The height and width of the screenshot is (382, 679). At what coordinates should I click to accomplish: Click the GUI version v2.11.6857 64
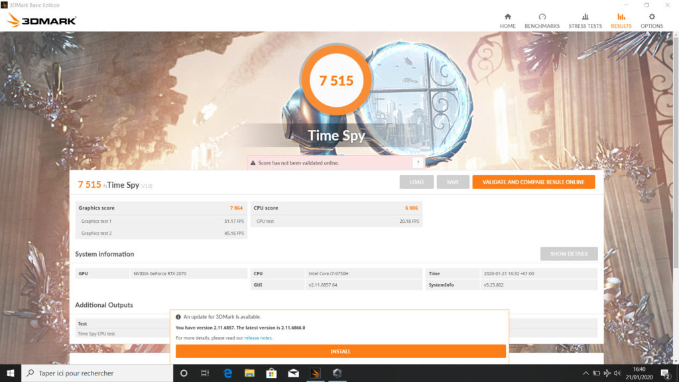click(323, 285)
